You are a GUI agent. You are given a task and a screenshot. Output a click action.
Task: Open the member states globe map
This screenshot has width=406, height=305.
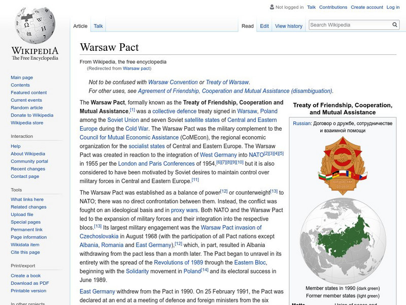click(343, 241)
